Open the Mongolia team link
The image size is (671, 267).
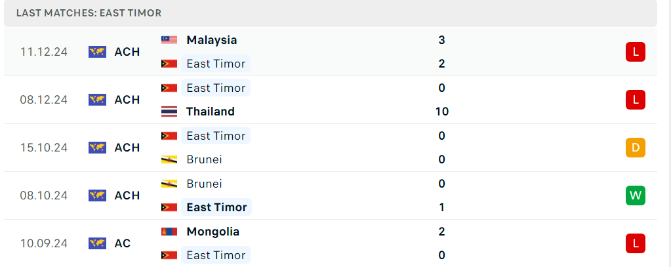coord(213,232)
